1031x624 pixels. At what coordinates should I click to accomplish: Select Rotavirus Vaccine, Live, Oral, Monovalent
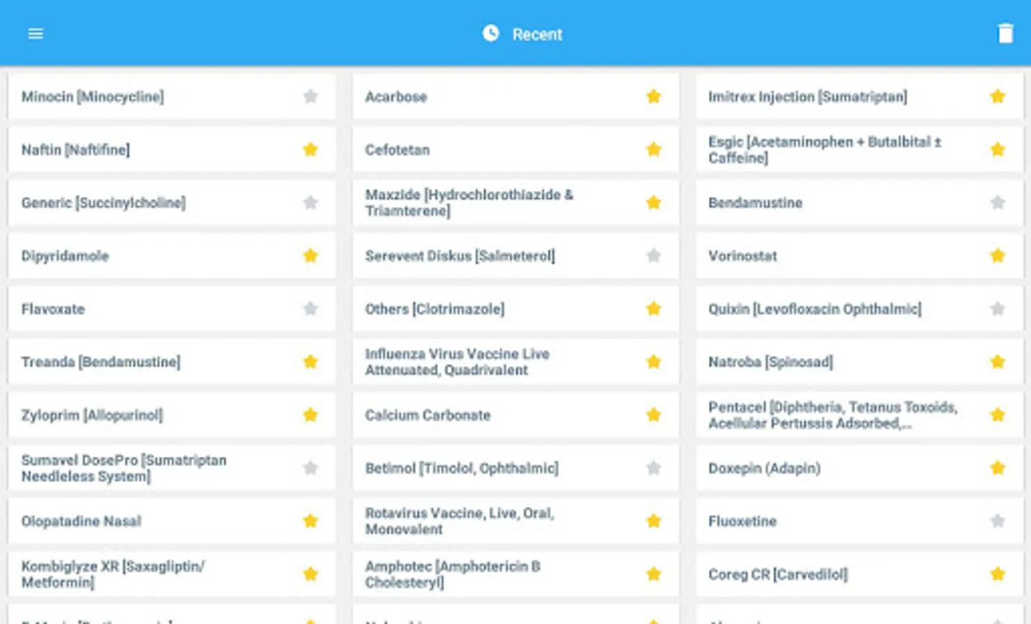pos(515,521)
